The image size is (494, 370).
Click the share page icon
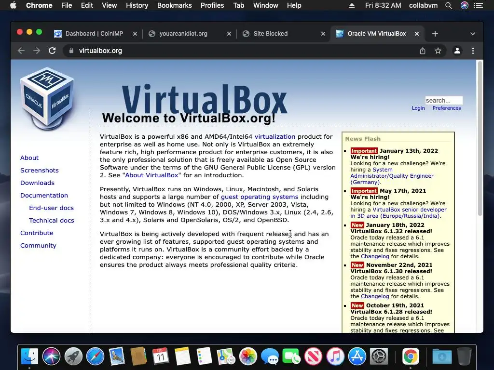423,51
